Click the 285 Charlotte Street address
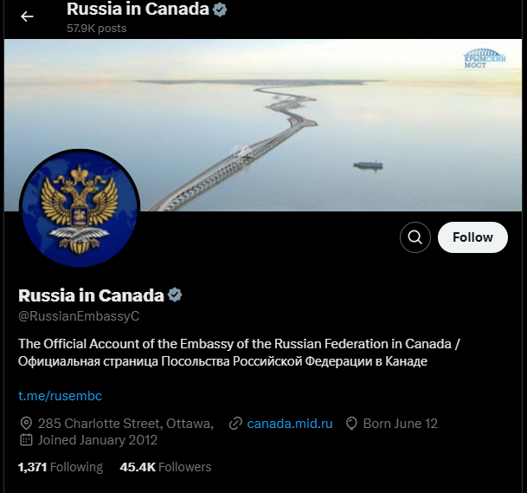This screenshot has height=493, width=527. coord(125,424)
